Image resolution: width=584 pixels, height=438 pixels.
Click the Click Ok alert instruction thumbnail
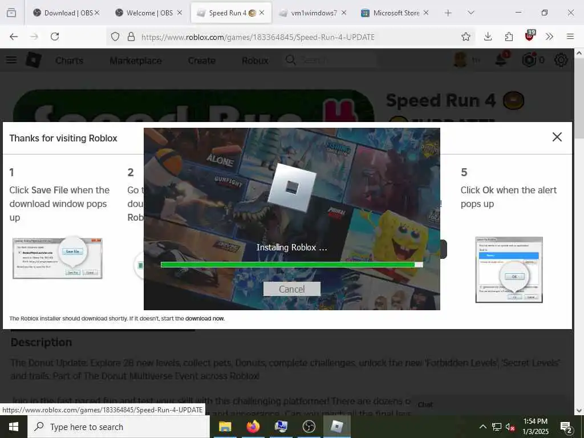[x=509, y=270]
